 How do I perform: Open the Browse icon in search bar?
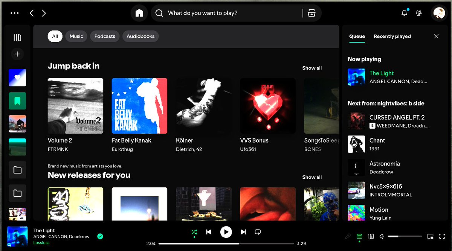[312, 13]
